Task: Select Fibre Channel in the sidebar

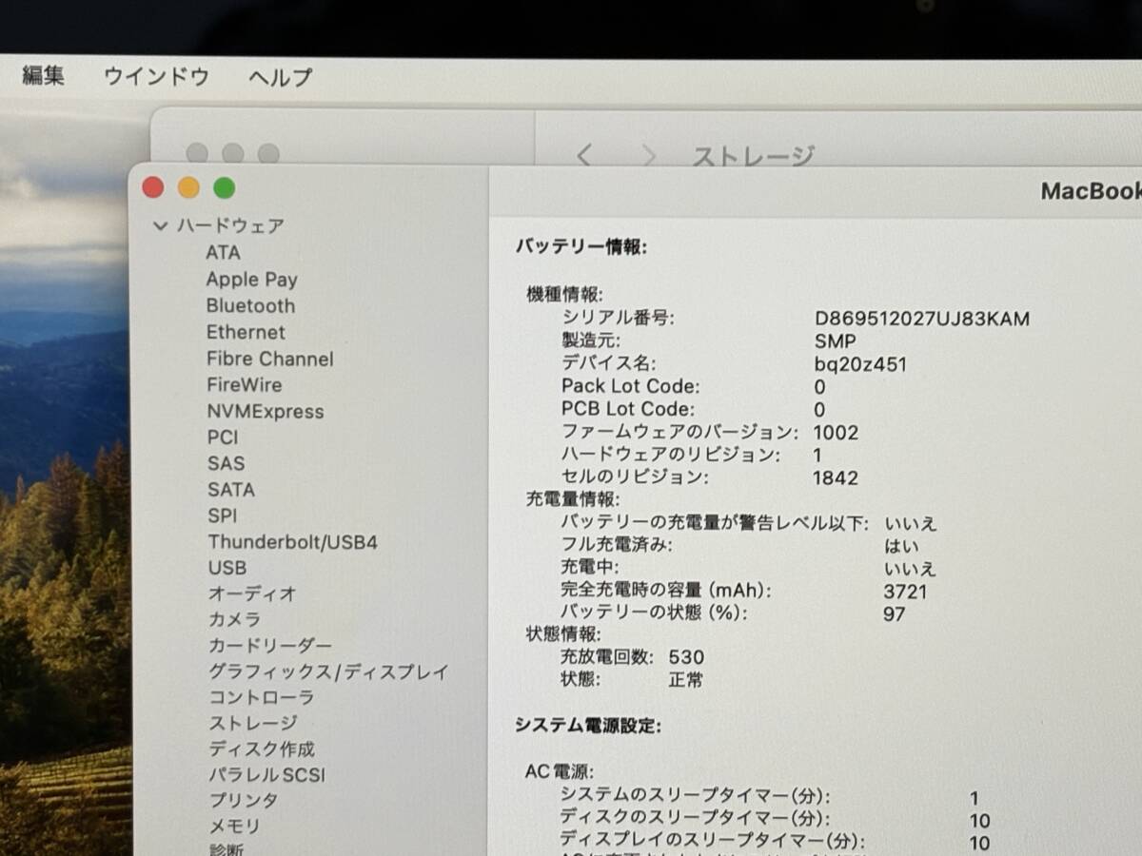Action: point(270,359)
